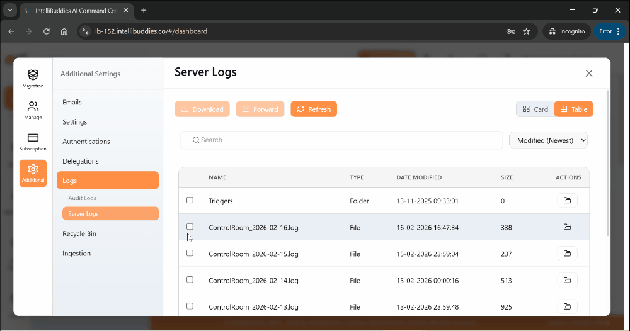Open the browser Error menu

point(609,31)
